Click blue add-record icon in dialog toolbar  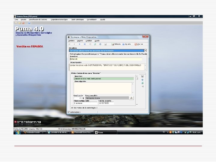(100, 44)
